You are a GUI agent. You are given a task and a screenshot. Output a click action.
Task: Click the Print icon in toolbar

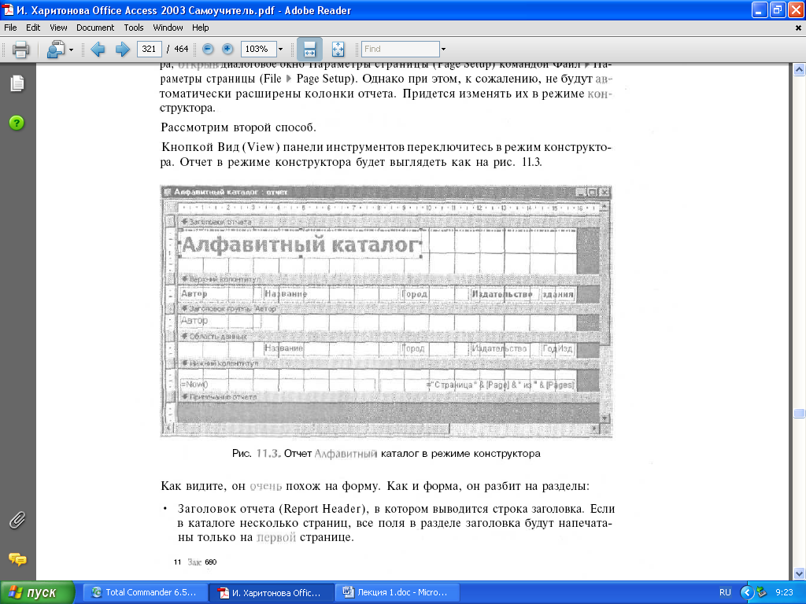pos(20,50)
